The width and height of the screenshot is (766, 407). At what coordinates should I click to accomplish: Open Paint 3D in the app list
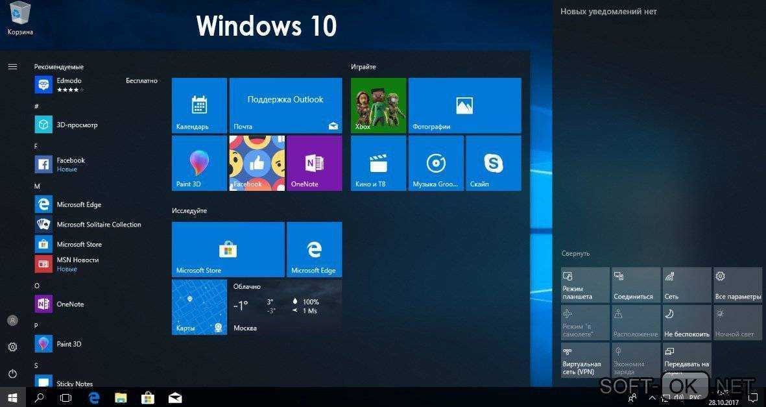point(96,344)
